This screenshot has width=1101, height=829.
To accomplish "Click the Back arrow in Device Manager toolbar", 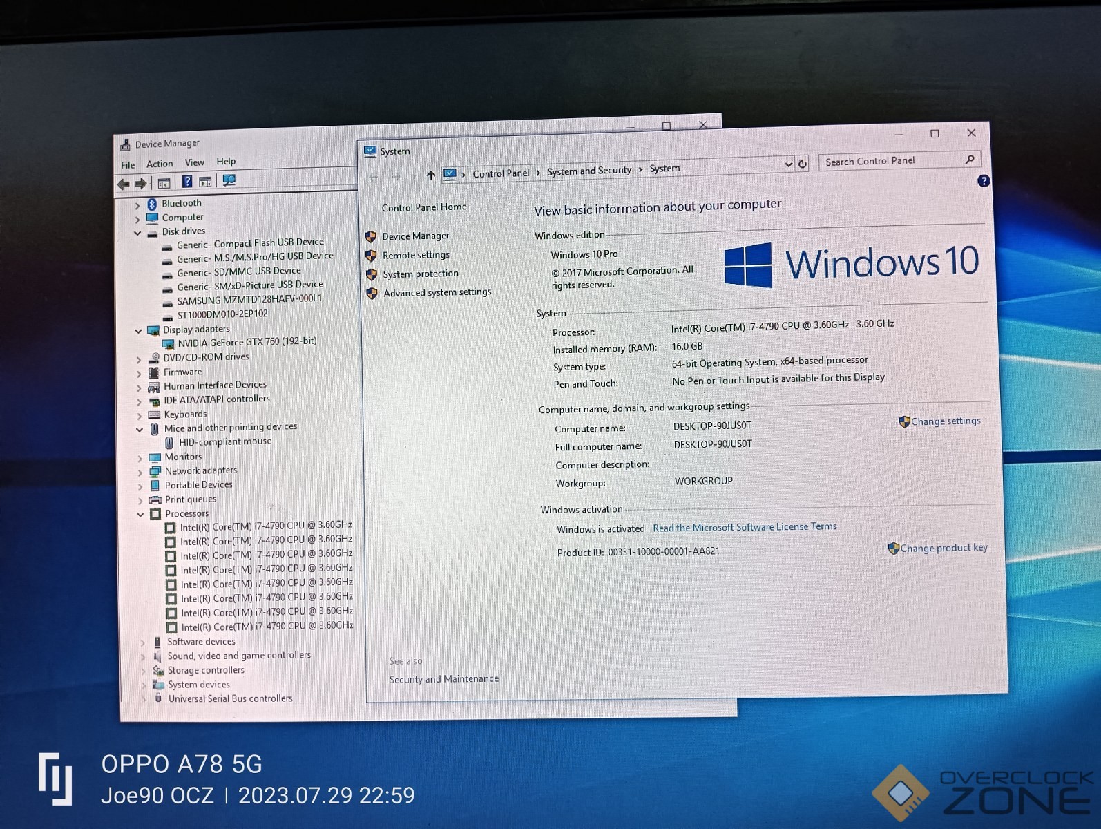I will 124,184.
